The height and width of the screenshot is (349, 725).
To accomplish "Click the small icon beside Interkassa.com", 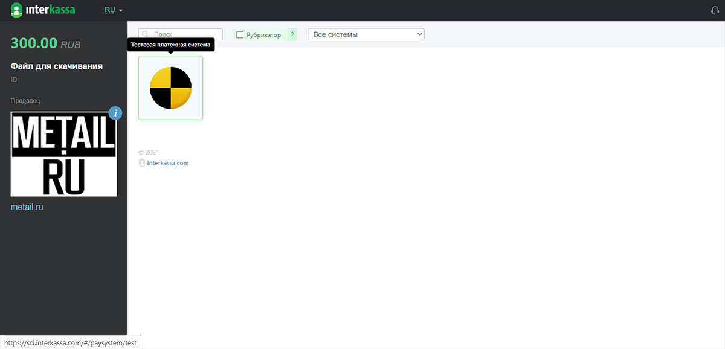I will (x=142, y=163).
